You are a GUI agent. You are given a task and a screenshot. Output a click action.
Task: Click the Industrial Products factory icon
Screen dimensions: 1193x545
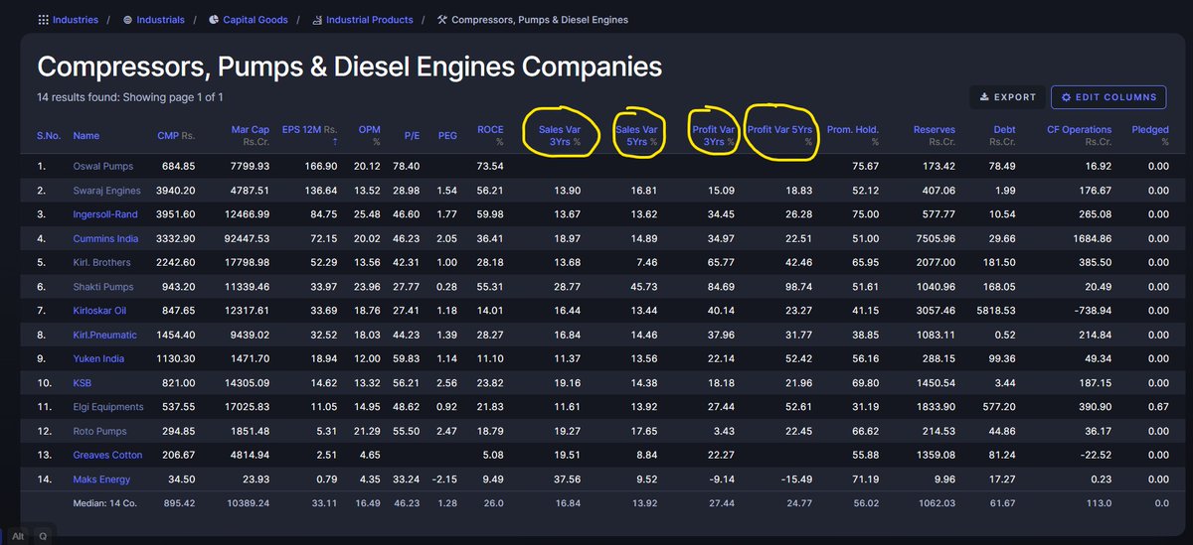316,20
